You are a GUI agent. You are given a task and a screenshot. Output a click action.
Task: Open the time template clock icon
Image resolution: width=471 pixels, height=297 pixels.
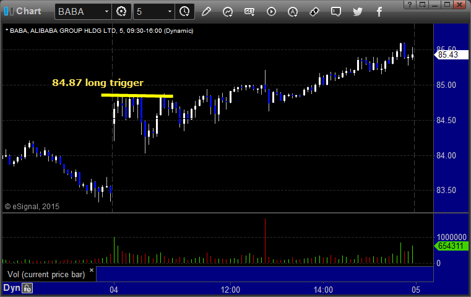point(184,12)
